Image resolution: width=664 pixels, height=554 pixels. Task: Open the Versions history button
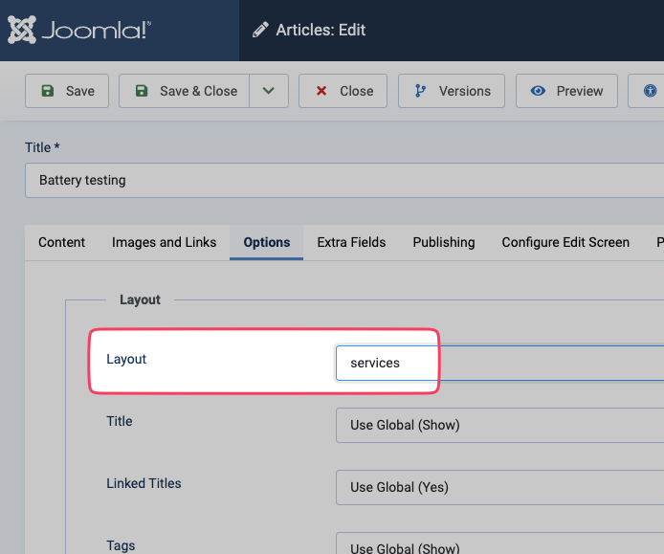pyautogui.click(x=452, y=91)
